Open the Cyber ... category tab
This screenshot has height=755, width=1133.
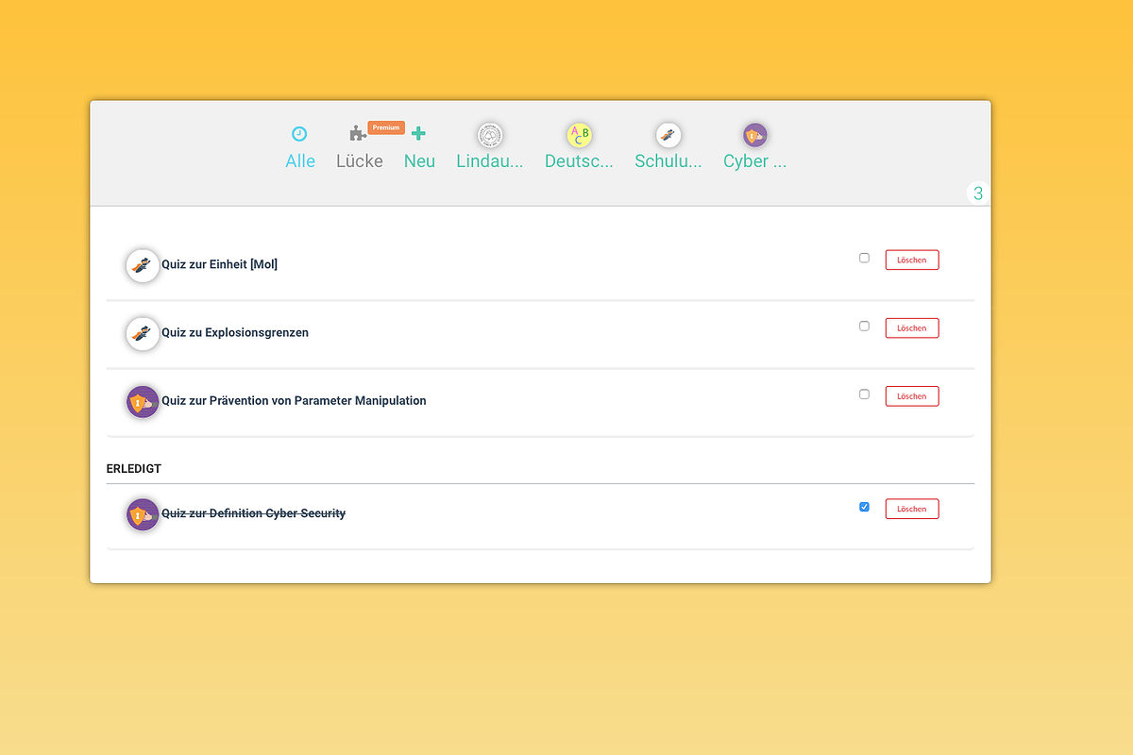point(754,161)
